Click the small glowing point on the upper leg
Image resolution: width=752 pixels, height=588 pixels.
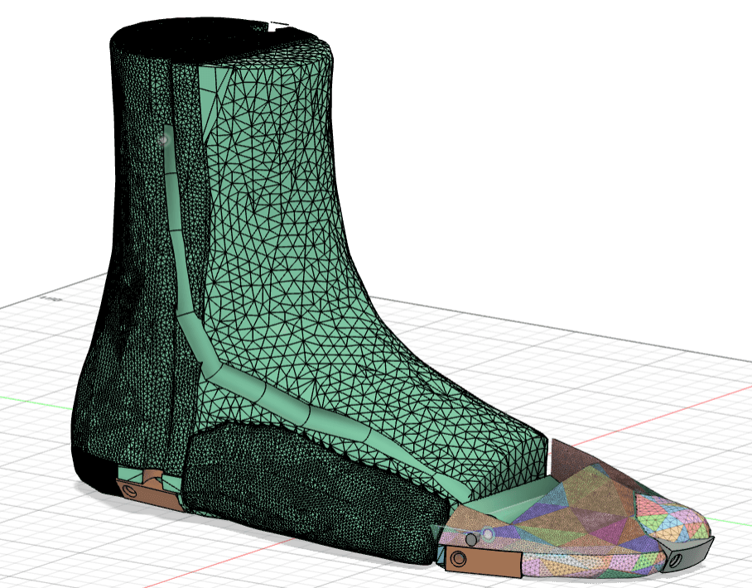[x=163, y=140]
